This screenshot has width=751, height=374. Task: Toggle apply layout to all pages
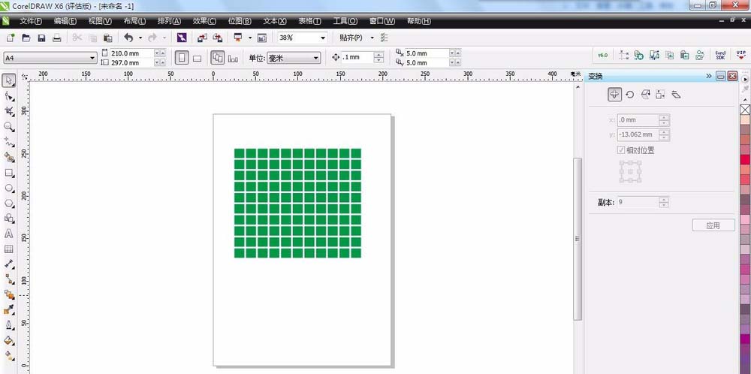click(x=218, y=58)
